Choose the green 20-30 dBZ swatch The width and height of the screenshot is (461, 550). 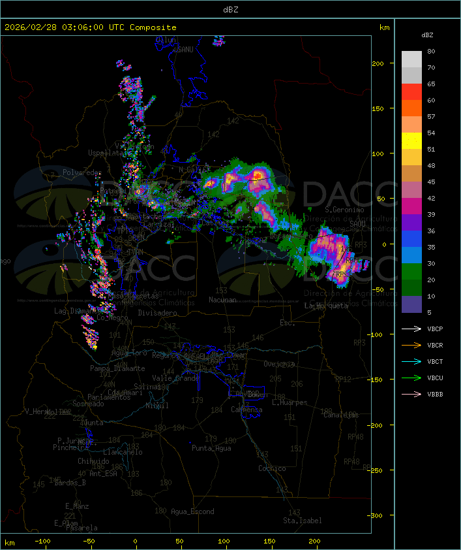411,272
